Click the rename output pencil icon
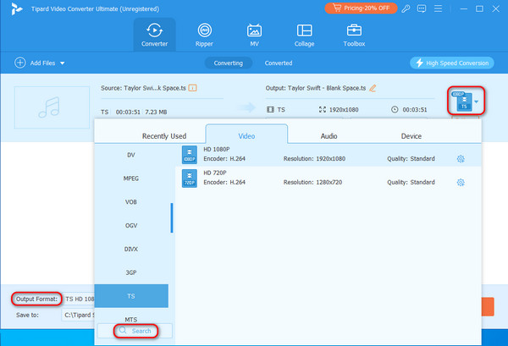Viewport: 508px width, 346px height. point(373,88)
